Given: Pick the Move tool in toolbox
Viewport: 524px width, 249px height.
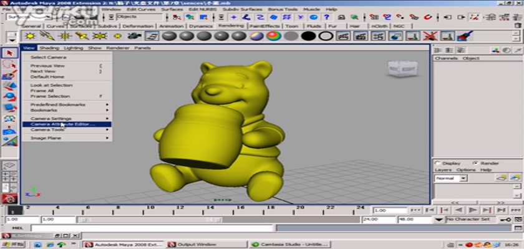Looking at the screenshot, I should pyautogui.click(x=9, y=86).
